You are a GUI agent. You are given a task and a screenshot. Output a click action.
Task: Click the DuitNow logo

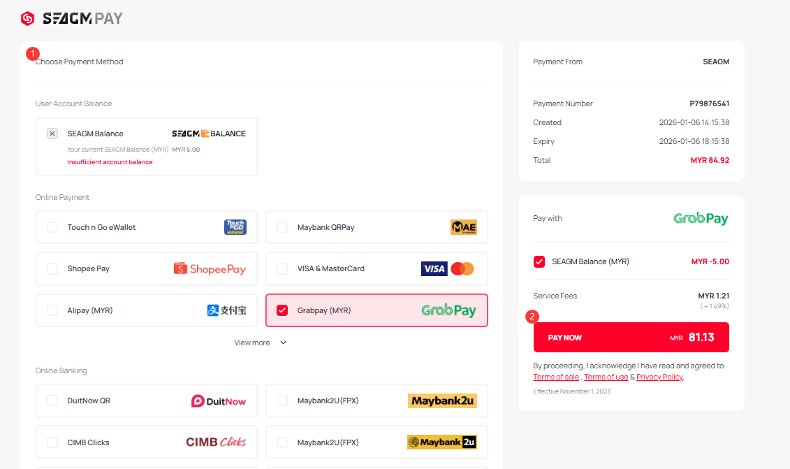pos(218,401)
